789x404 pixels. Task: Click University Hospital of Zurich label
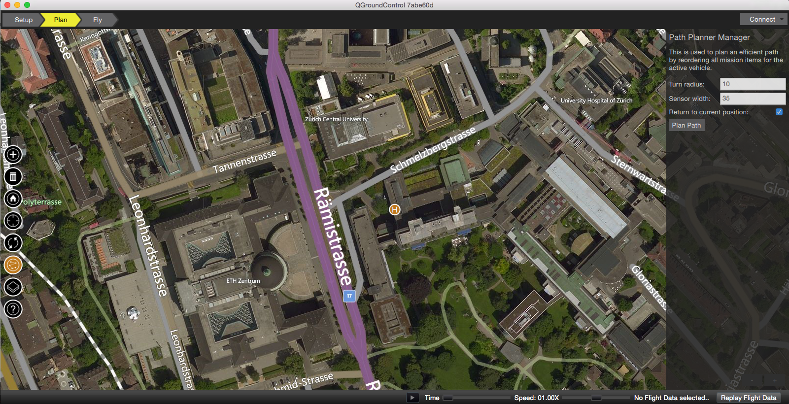click(596, 101)
